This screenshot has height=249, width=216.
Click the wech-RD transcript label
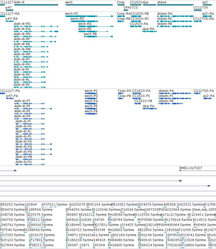77,19
